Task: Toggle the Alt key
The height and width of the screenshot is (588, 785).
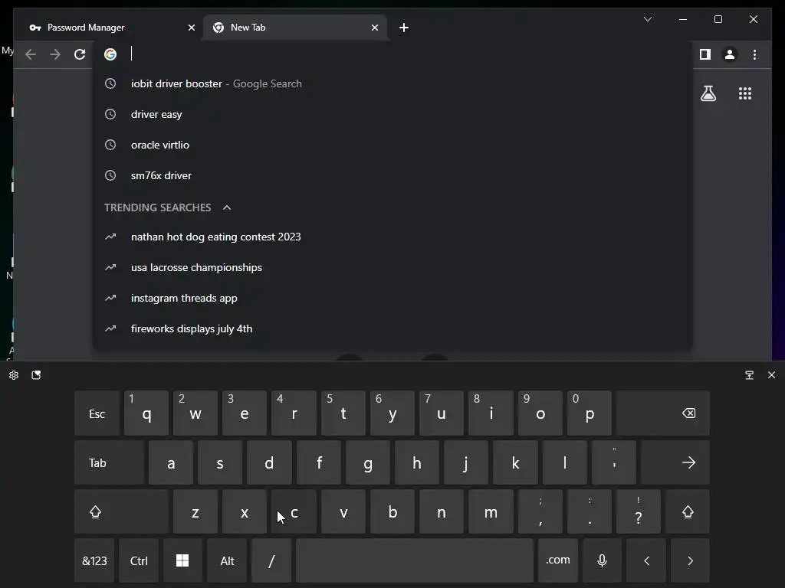Action: [227, 560]
